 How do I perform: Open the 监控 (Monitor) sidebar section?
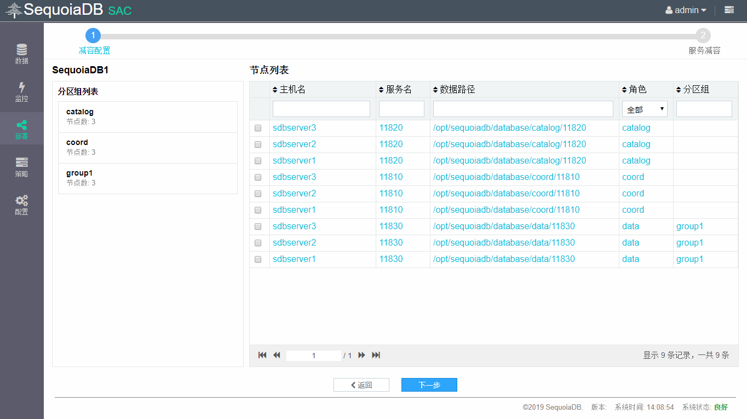click(x=21, y=92)
